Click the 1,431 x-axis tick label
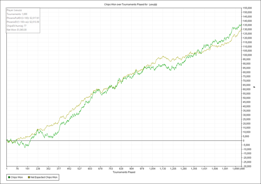This screenshot has width=261, height=184. [x=204, y=169]
